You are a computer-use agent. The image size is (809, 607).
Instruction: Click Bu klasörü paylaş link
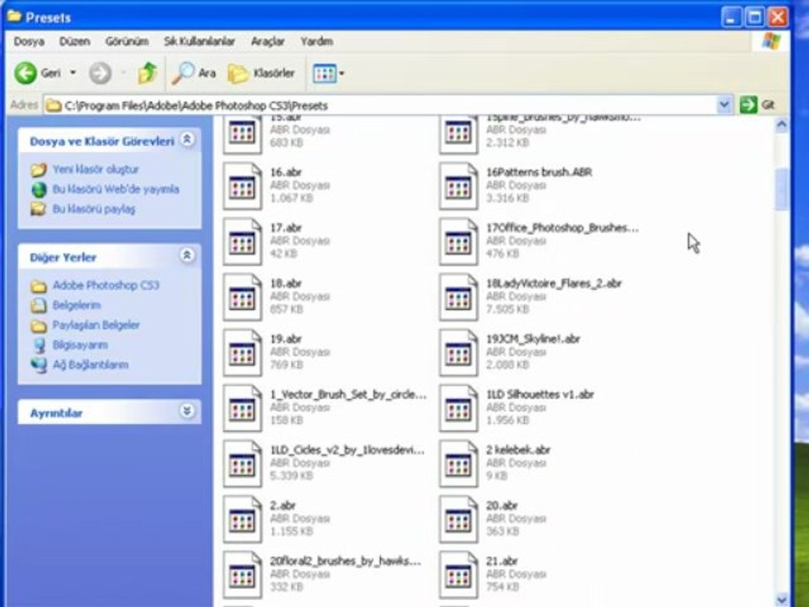94,209
